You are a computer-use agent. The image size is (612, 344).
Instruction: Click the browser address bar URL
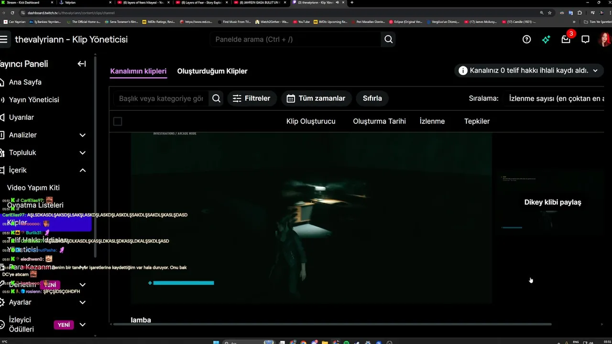click(x=72, y=13)
